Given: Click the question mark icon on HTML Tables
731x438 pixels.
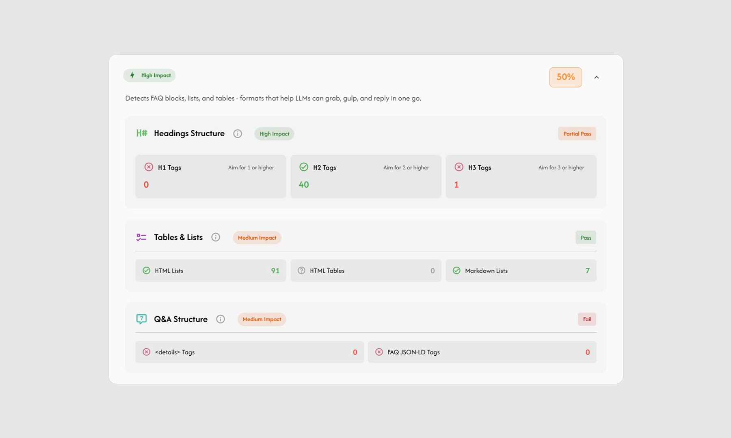Looking at the screenshot, I should [301, 271].
